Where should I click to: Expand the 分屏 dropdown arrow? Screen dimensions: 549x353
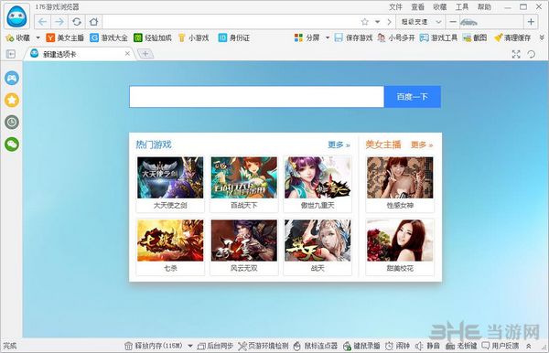pyautogui.click(x=328, y=37)
